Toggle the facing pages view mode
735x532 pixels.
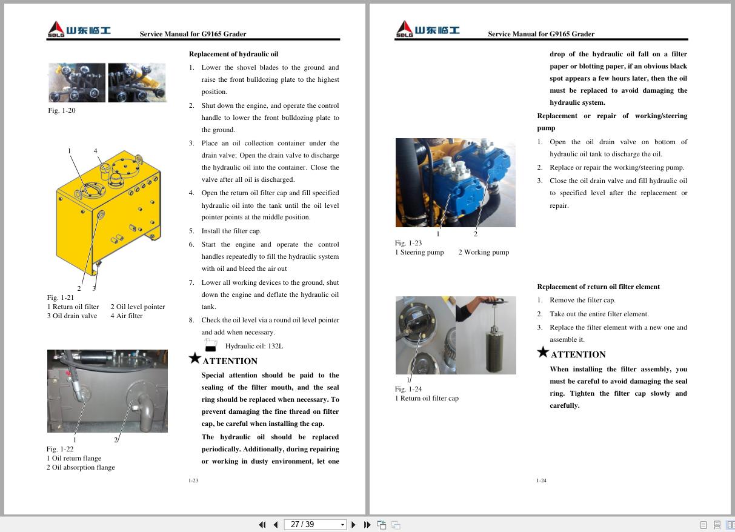(x=730, y=525)
